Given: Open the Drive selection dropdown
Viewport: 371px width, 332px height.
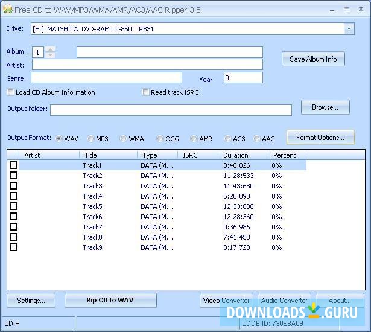Looking at the screenshot, I should [x=349, y=29].
